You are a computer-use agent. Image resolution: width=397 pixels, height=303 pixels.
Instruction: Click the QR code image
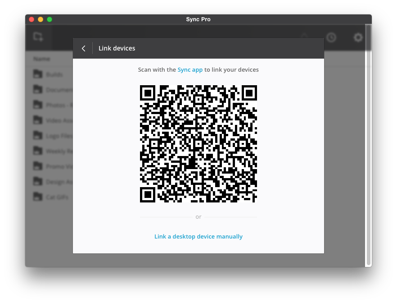point(198,143)
